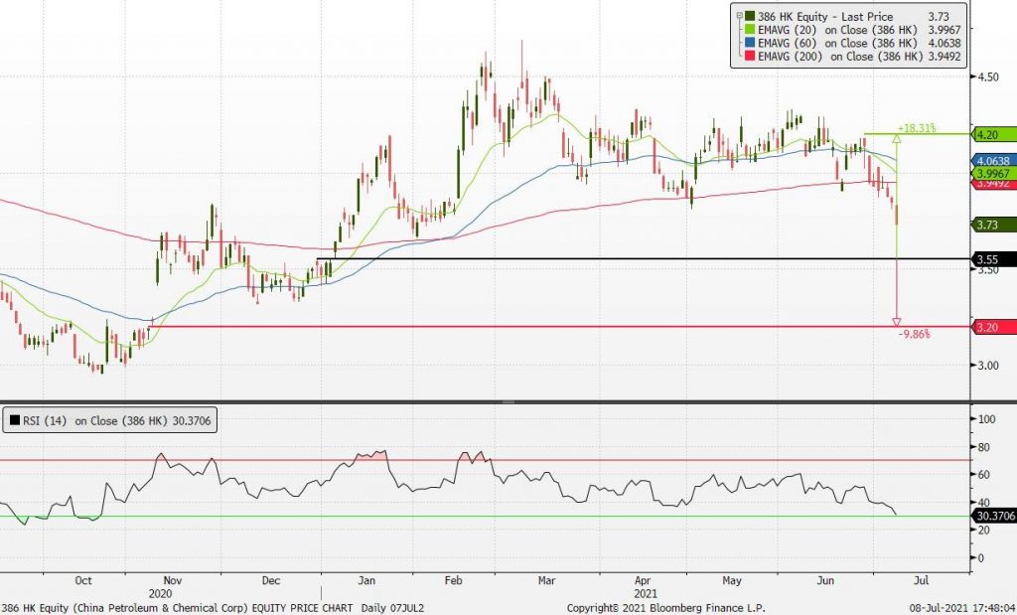
Task: Click the 4.0638 value in the legend
Action: (x=944, y=43)
